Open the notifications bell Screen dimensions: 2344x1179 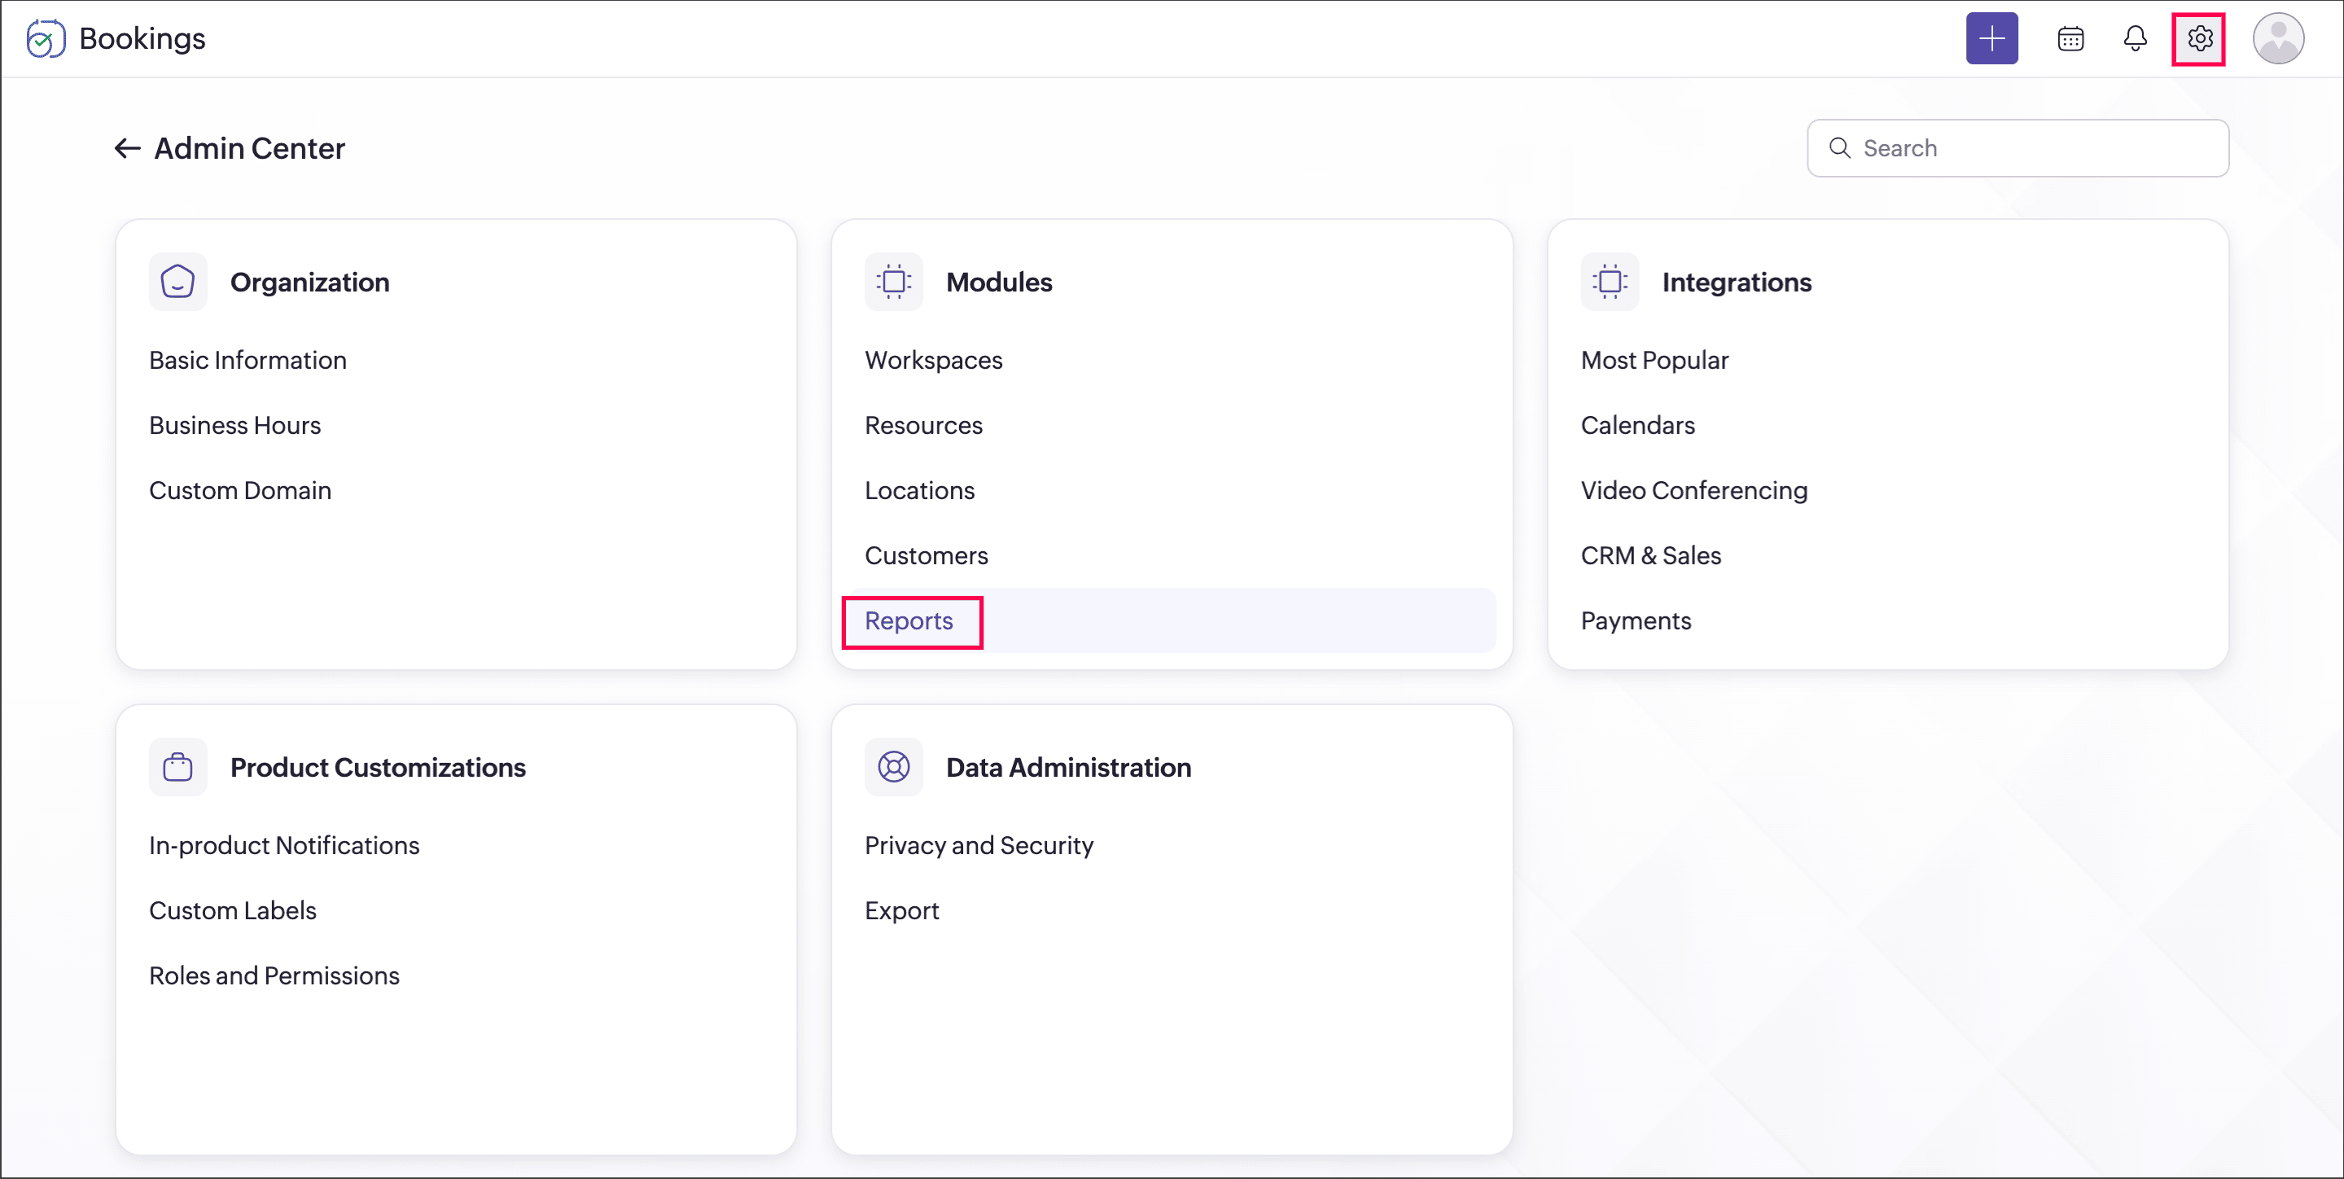2135,39
